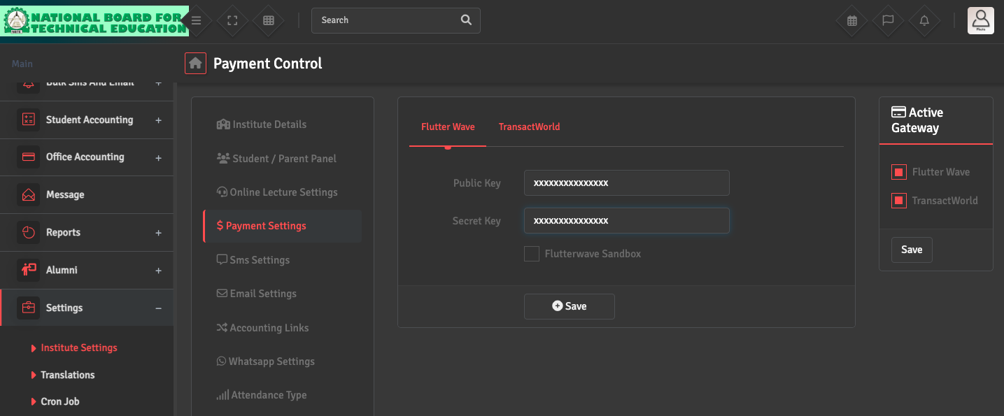Save the Flutter Wave key settings
Image resolution: width=1004 pixels, height=416 pixels.
(x=569, y=306)
